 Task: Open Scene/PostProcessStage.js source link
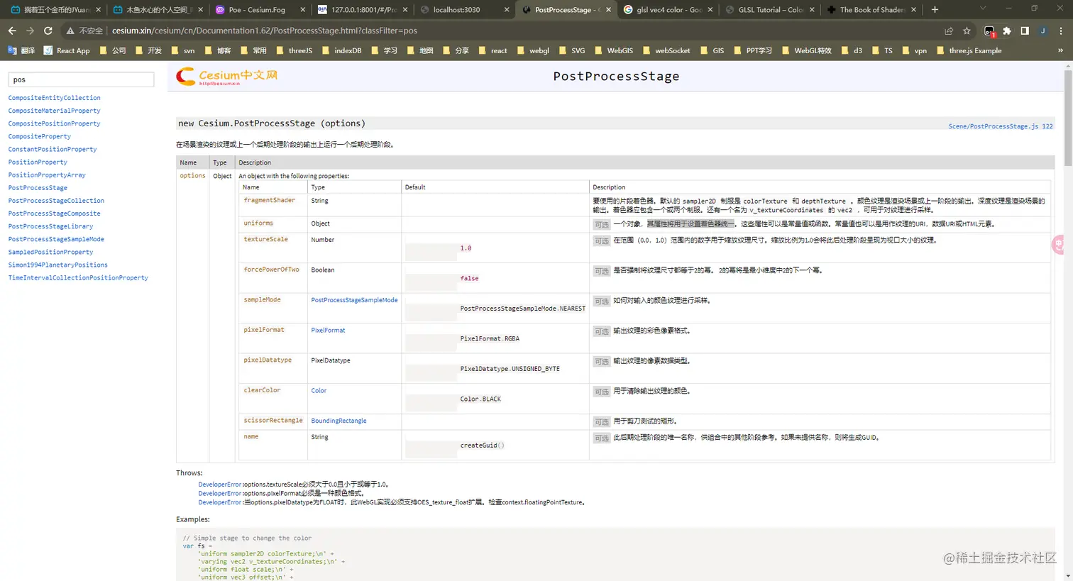coord(994,126)
